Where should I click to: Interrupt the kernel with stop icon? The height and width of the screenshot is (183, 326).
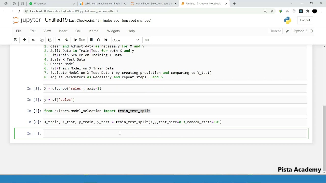pyautogui.click(x=91, y=40)
